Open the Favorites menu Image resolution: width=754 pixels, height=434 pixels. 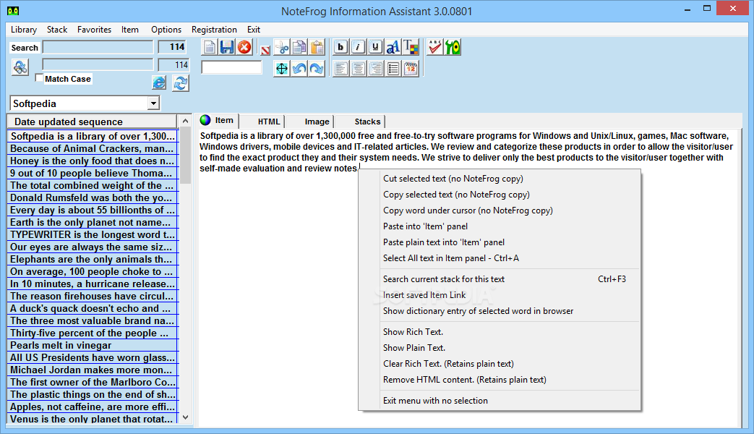coord(94,30)
